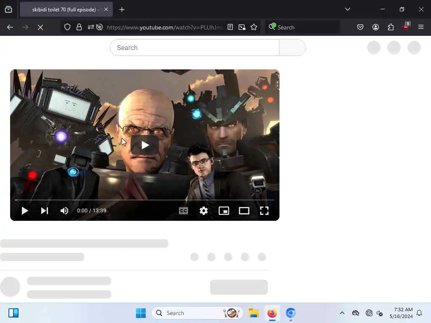
Task: Open the Windows Start menu
Action: point(141,313)
